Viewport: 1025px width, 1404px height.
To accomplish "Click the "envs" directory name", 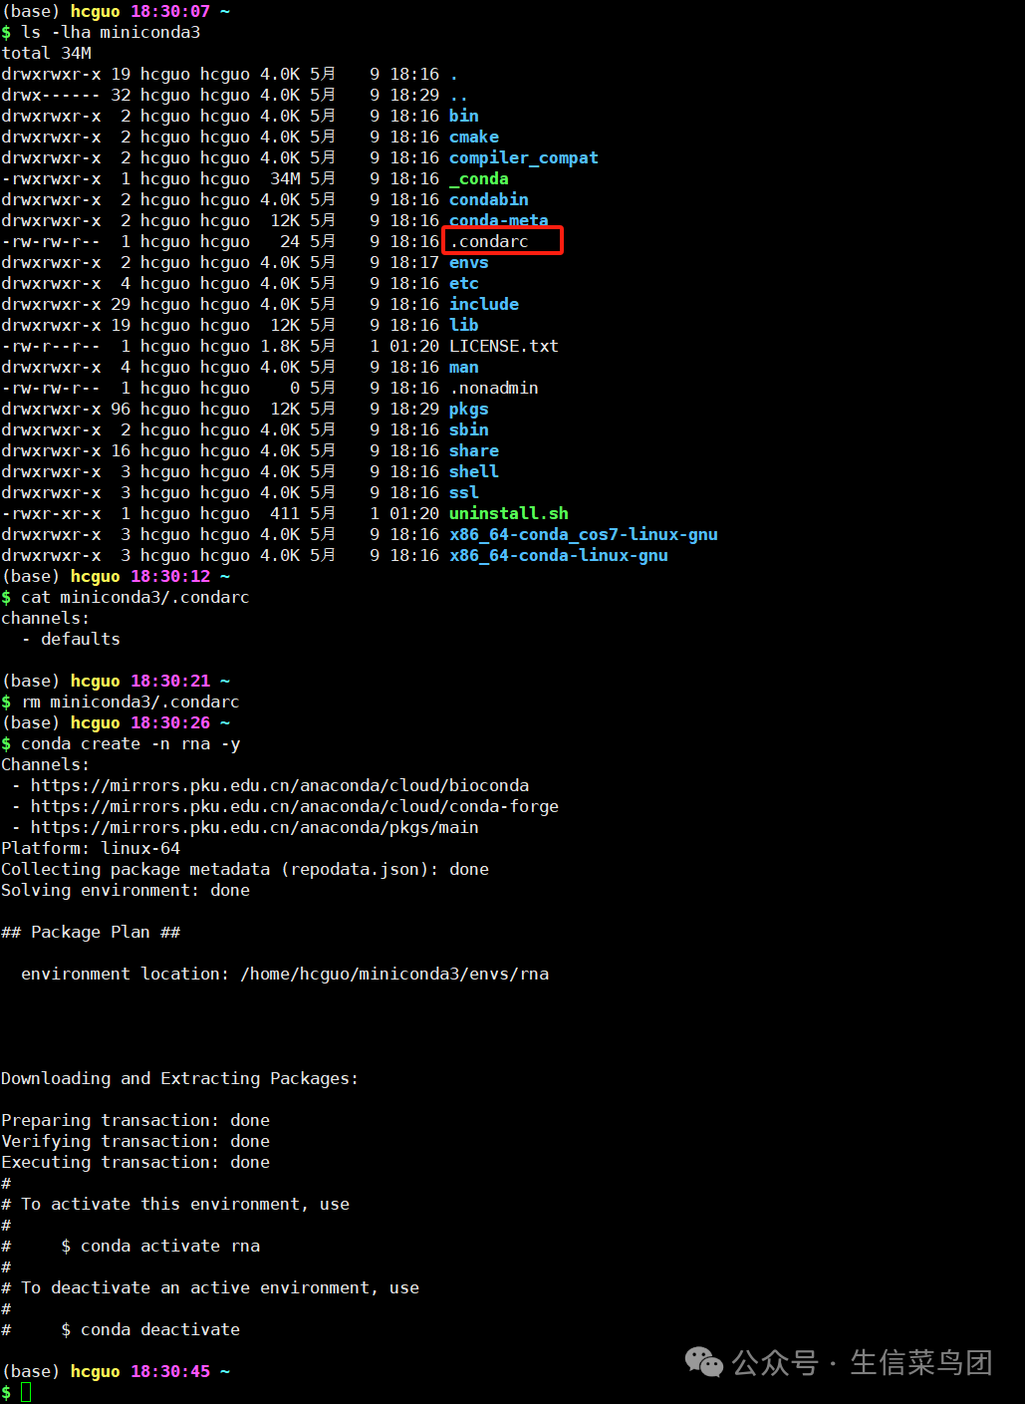I will (469, 262).
